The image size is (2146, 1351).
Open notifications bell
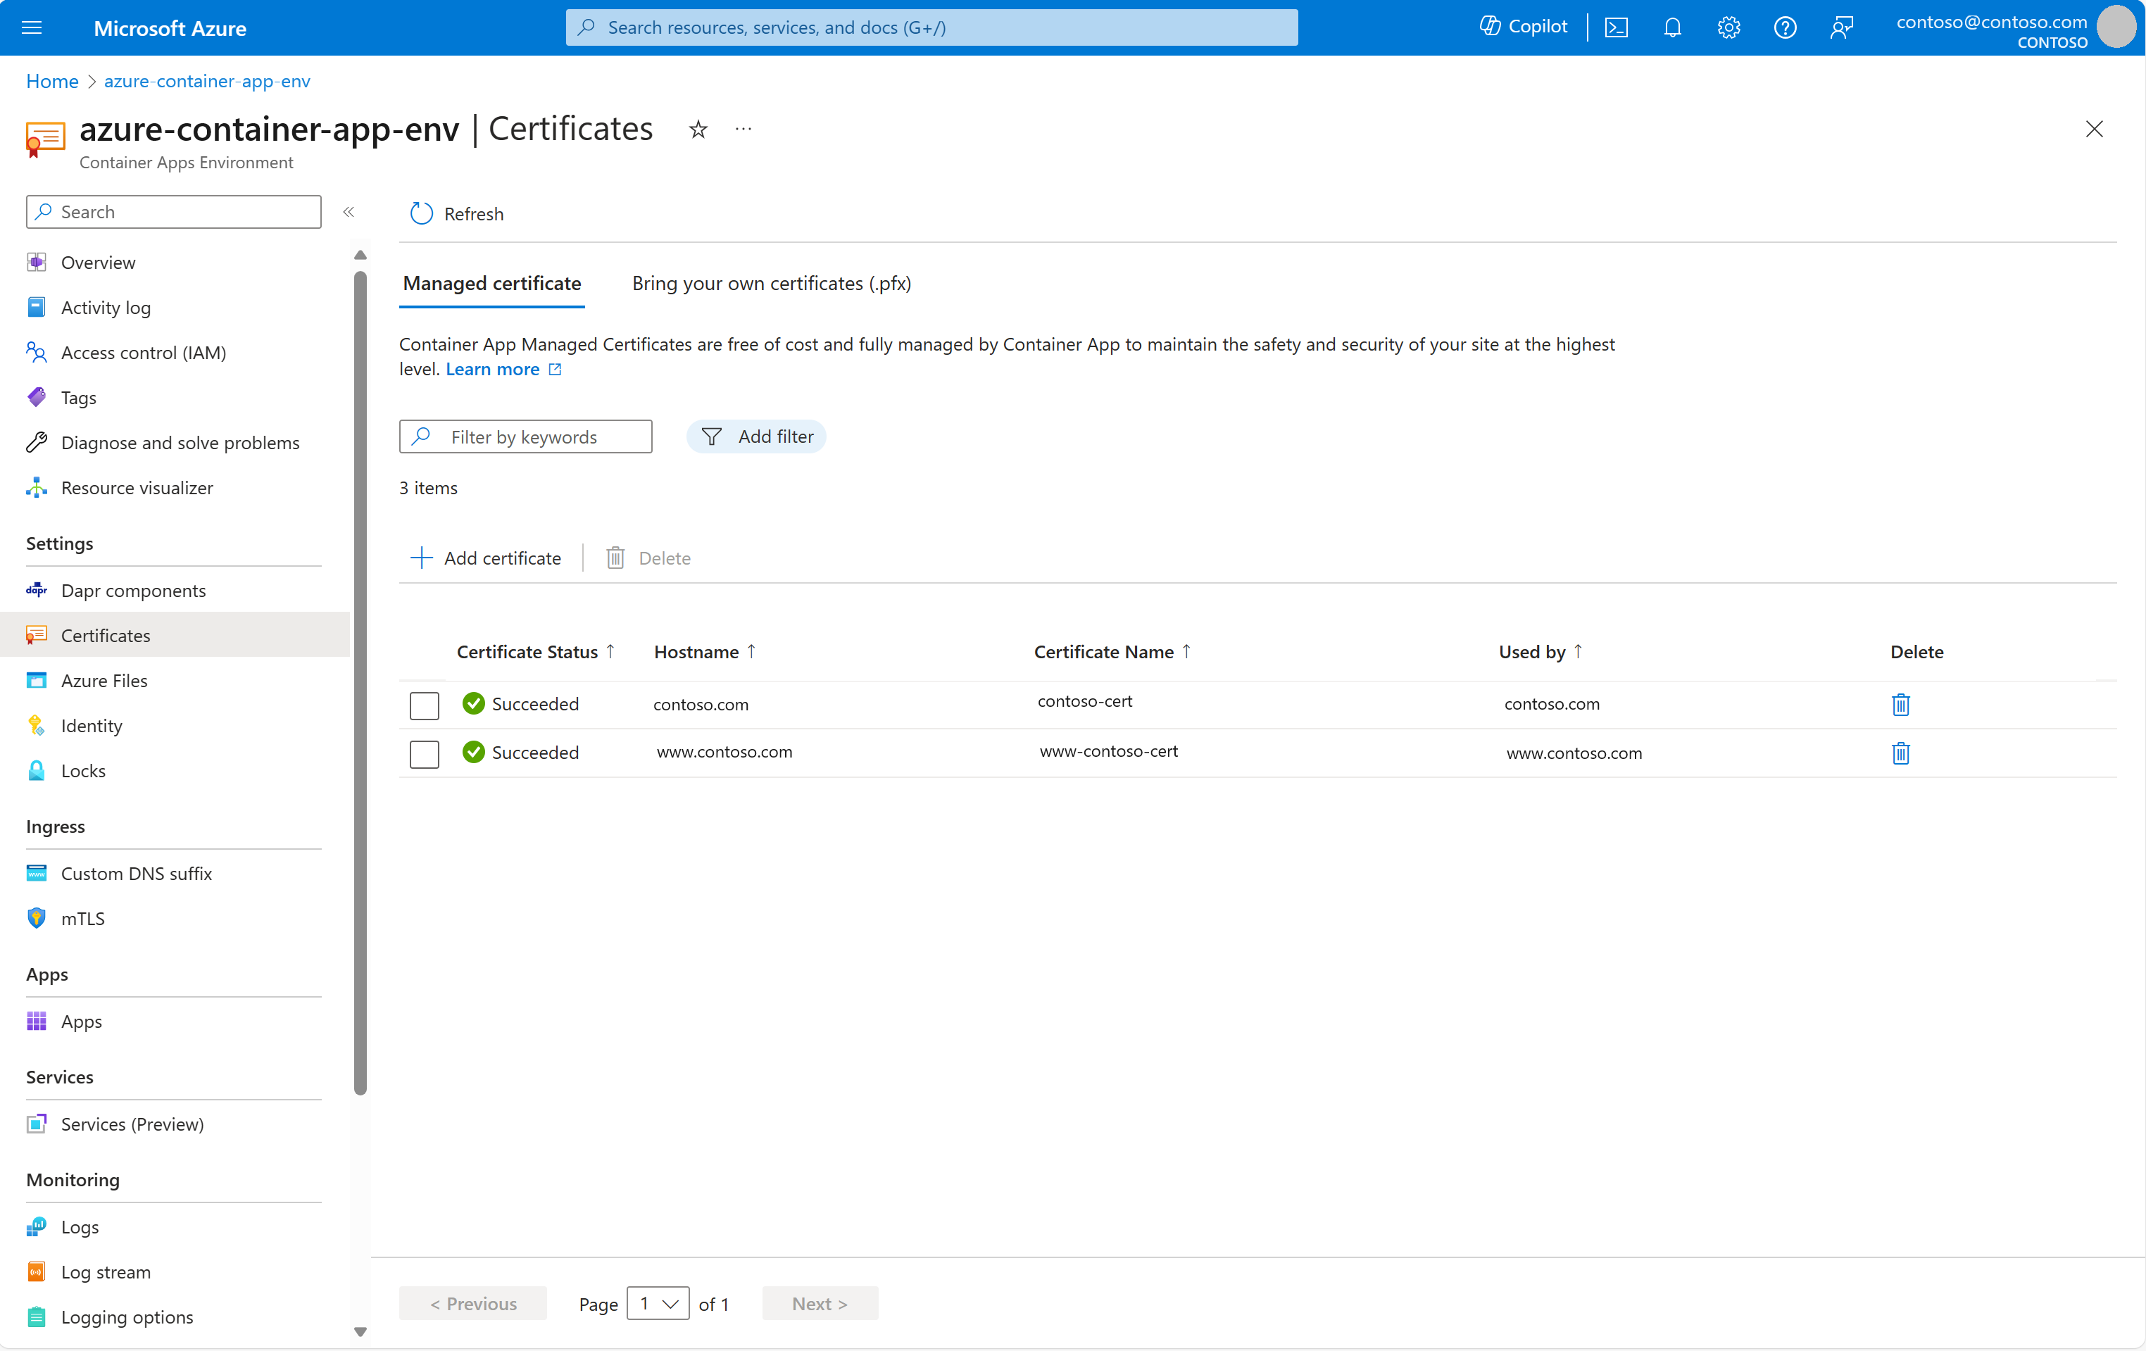(1673, 27)
